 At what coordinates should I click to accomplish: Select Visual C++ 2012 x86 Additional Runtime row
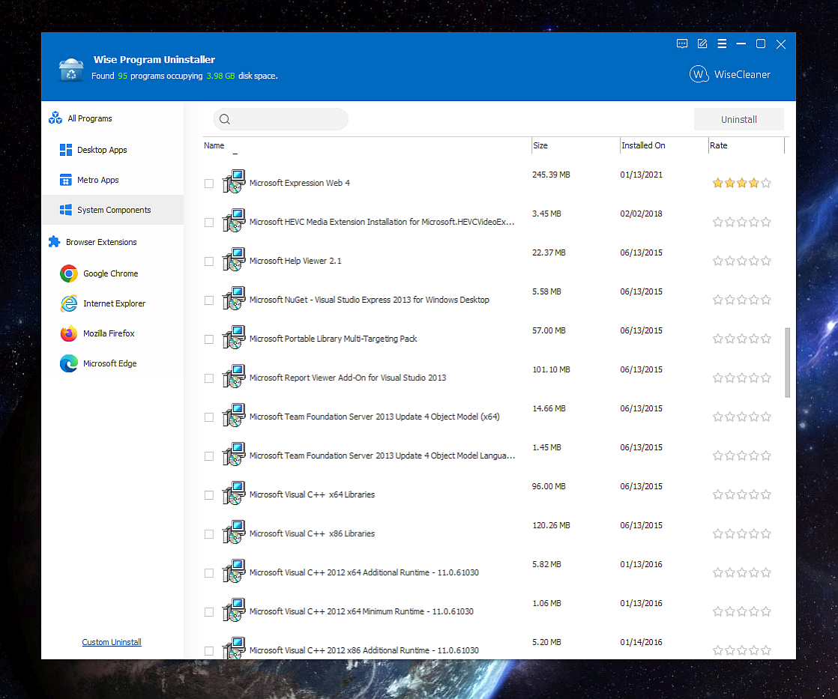point(494,648)
